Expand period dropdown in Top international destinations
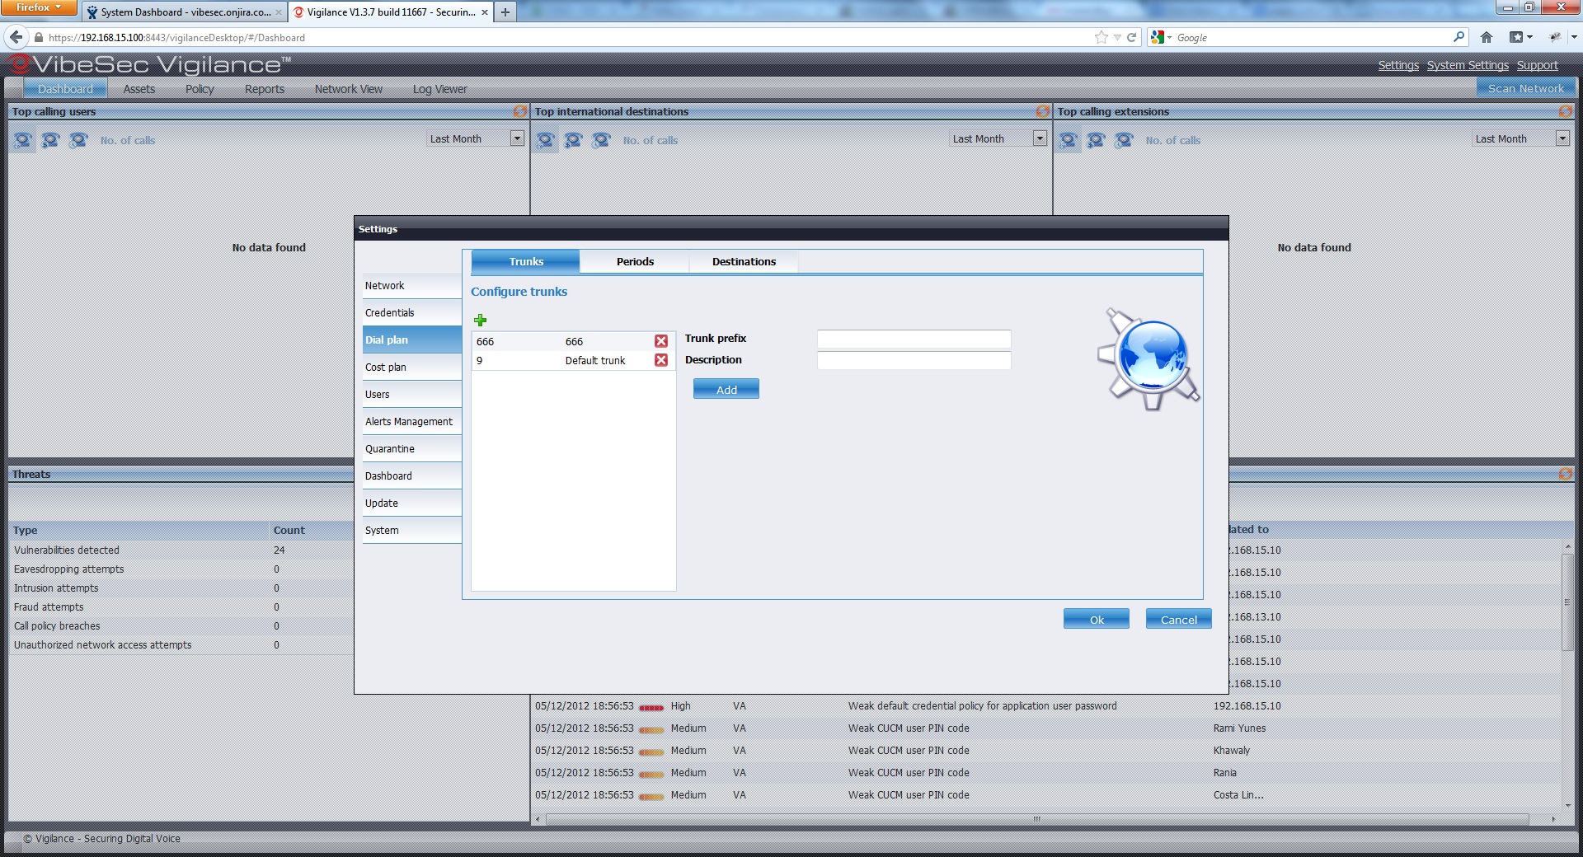The image size is (1583, 857). 1040,138
